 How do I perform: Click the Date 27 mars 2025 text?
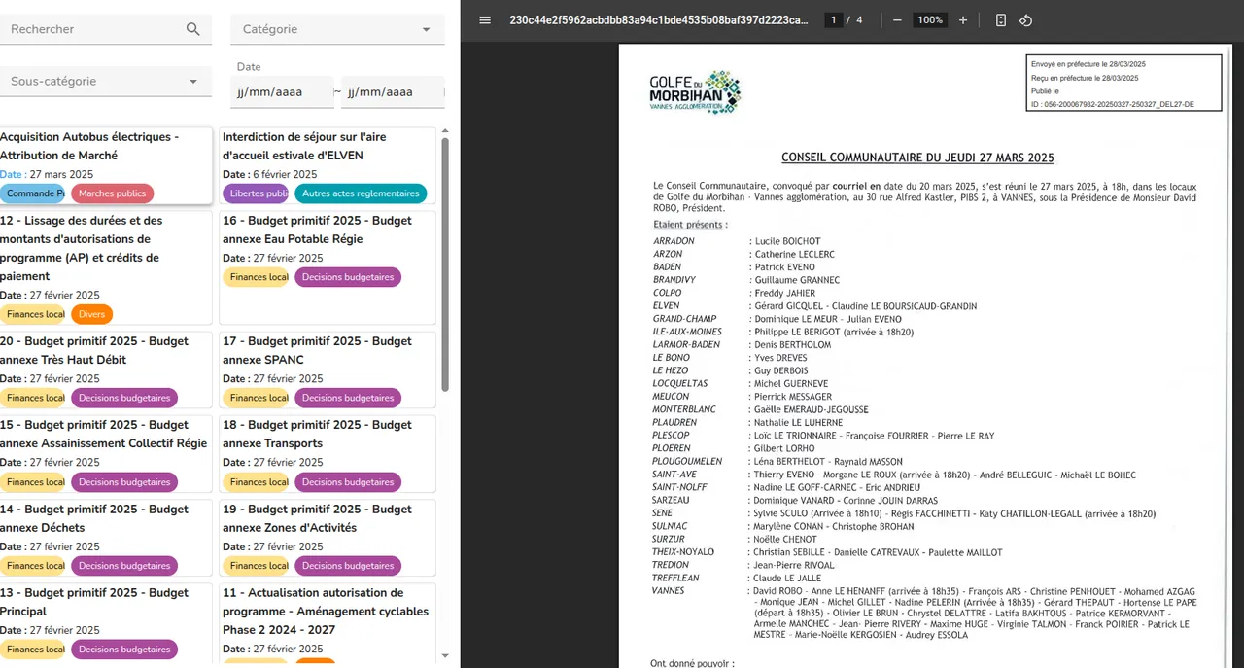coord(47,175)
